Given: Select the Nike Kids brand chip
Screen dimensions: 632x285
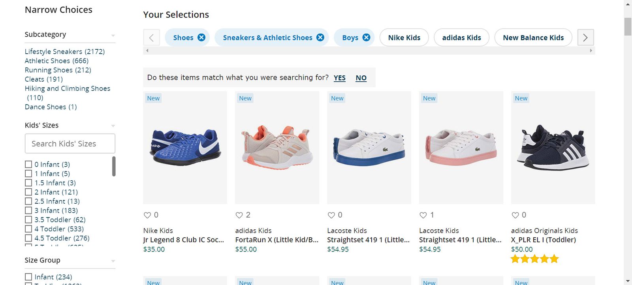Looking at the screenshot, I should point(404,37).
